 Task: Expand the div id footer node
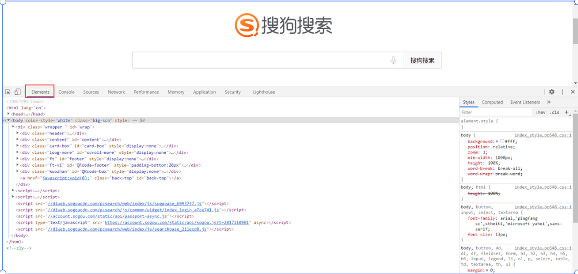coord(18,159)
